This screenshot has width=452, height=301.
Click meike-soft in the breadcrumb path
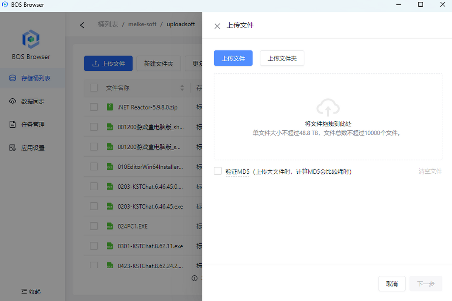142,24
